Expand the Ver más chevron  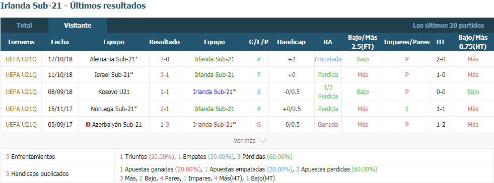pyautogui.click(x=263, y=141)
